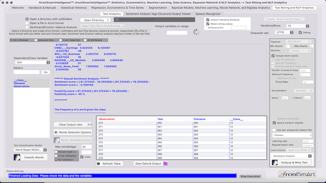Viewport: 326px width, 183px height.
Task: Open the Text Classification Model dropdown
Action: click(31, 149)
